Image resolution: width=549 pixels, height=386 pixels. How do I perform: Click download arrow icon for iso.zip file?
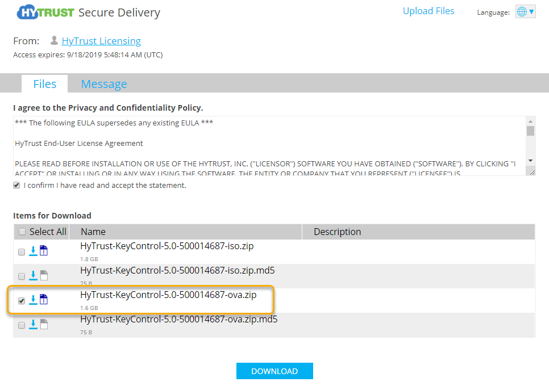(x=33, y=251)
